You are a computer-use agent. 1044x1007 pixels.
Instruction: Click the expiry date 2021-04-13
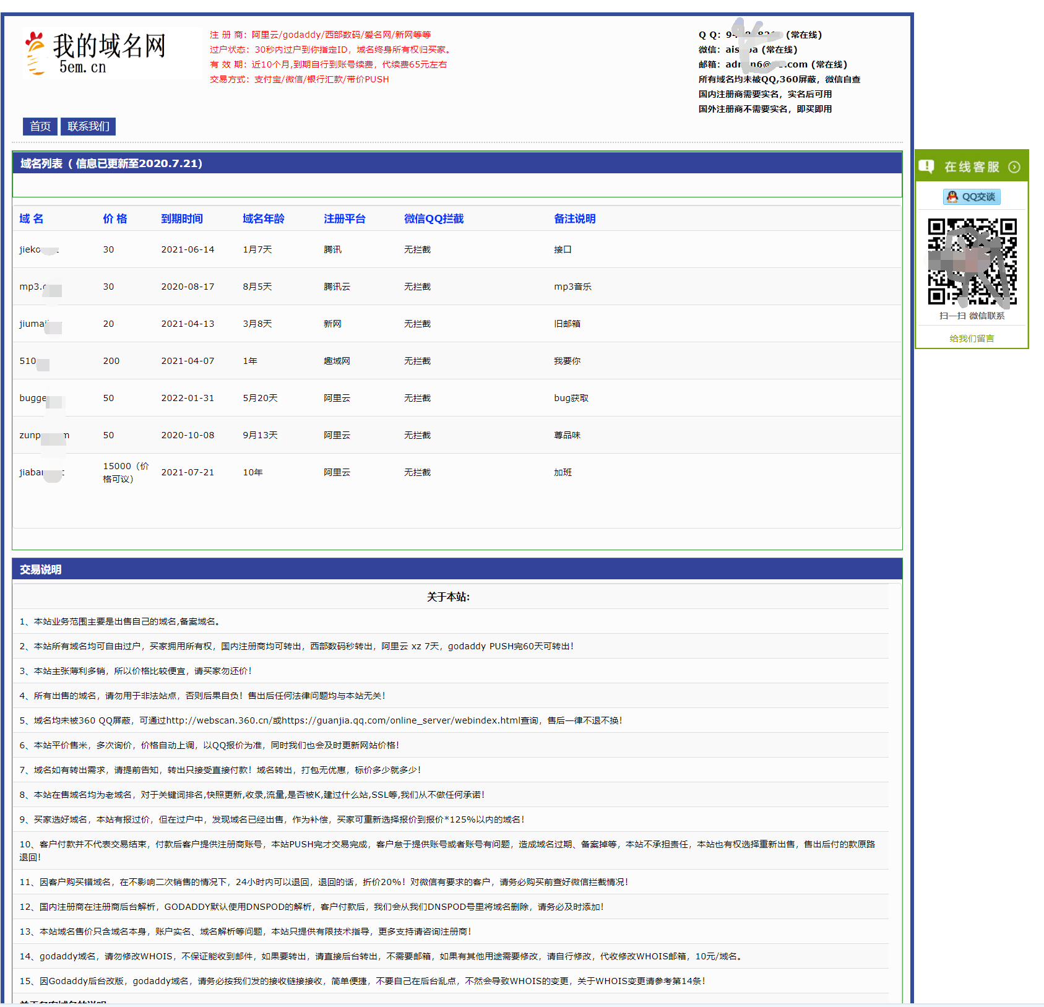[188, 324]
